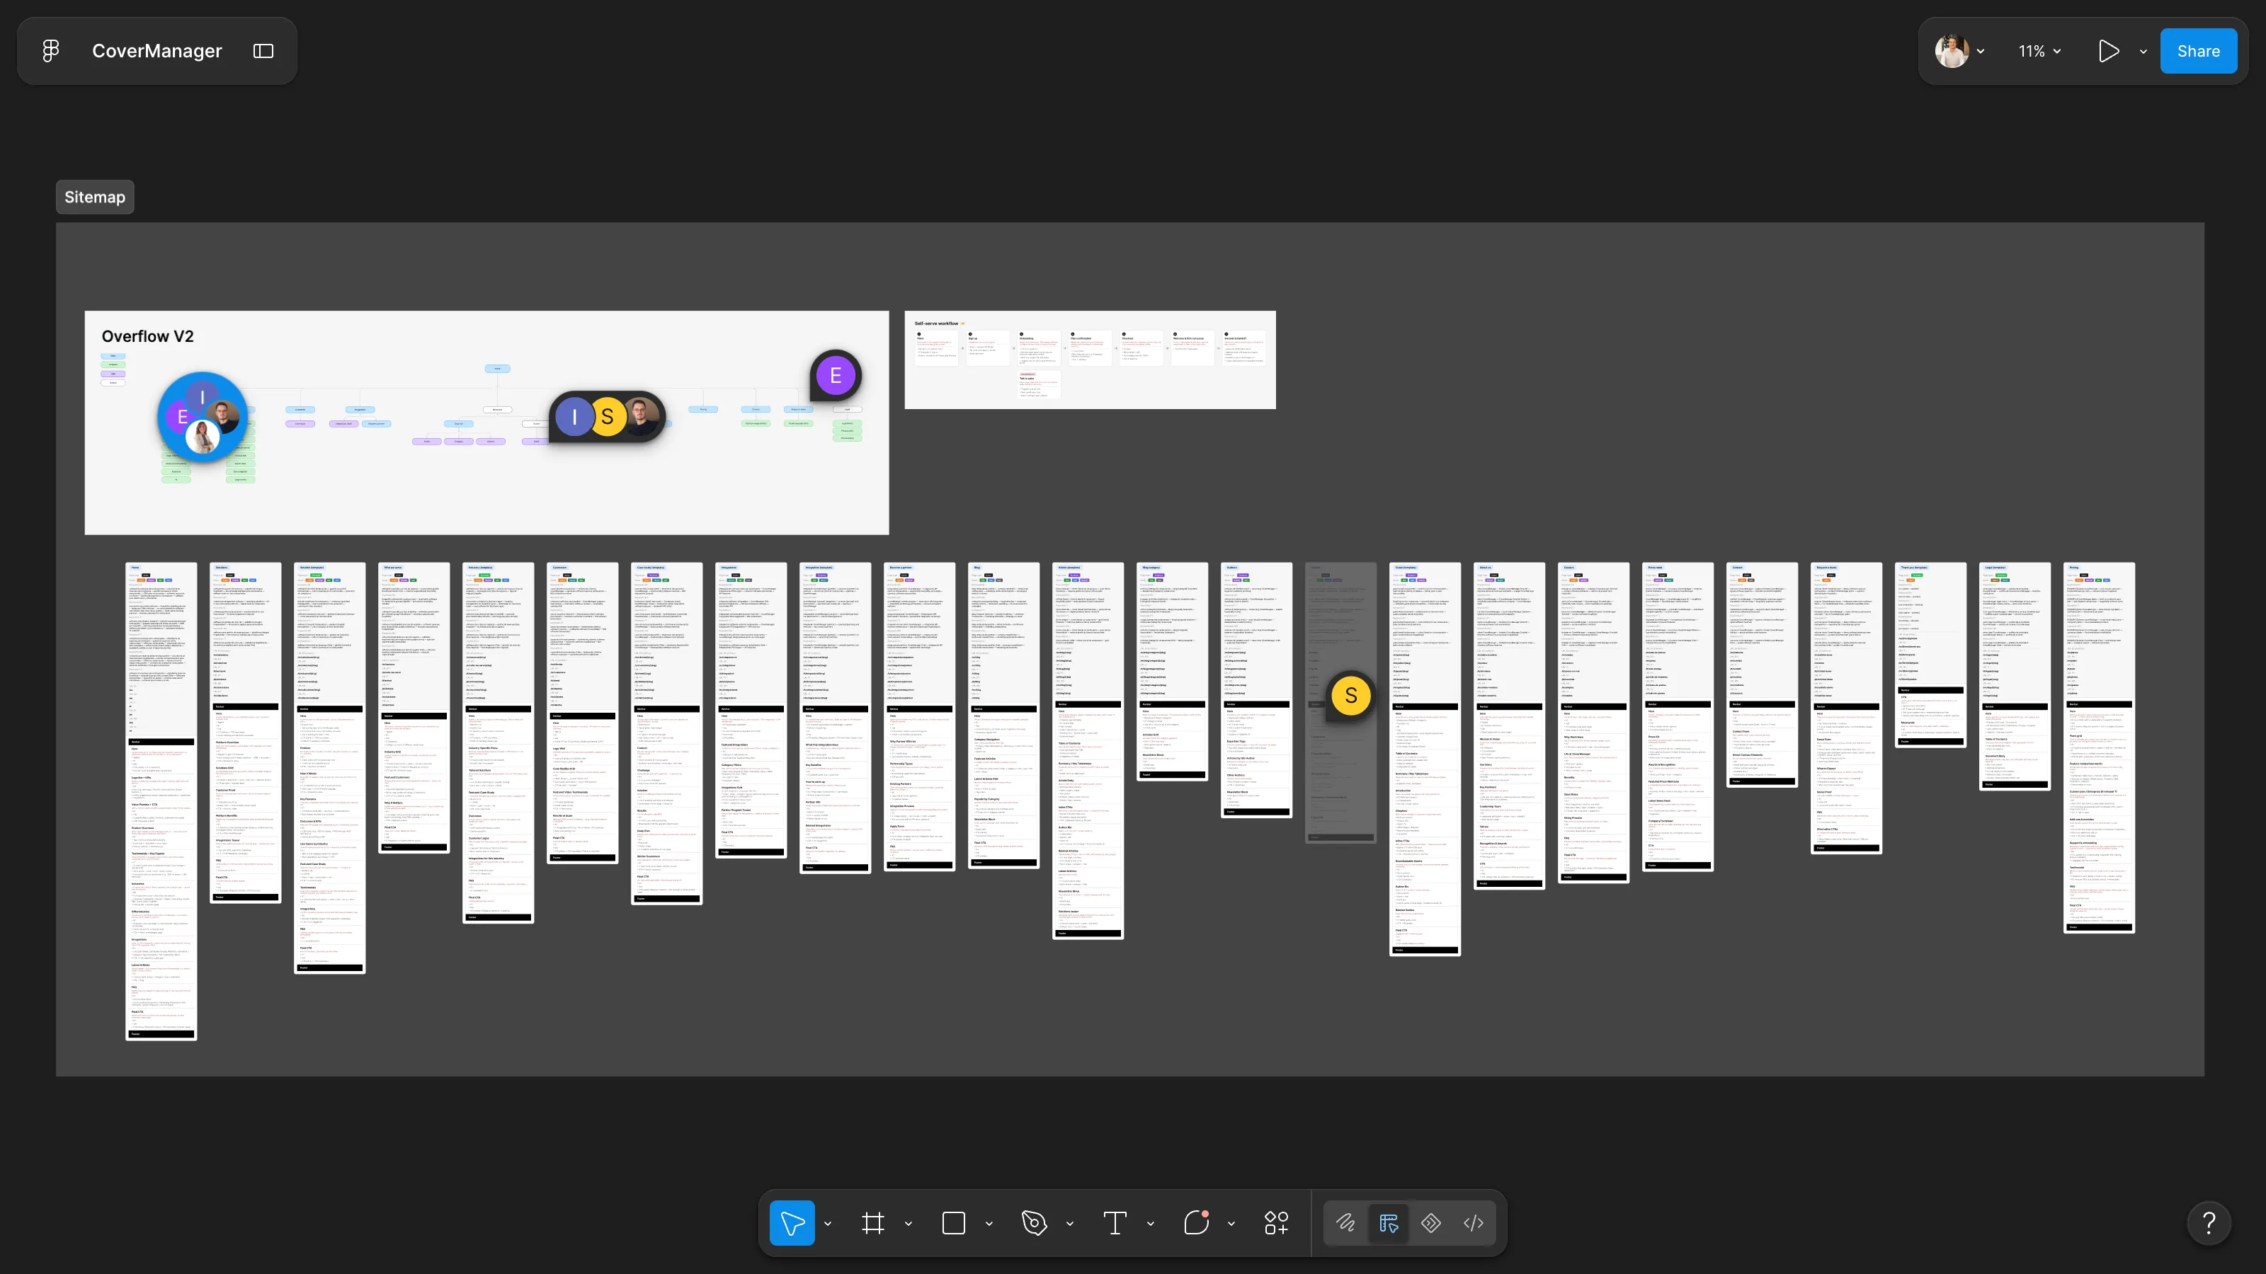This screenshot has height=1274, width=2266.
Task: Select the Become a partner frame
Action: [x=920, y=716]
